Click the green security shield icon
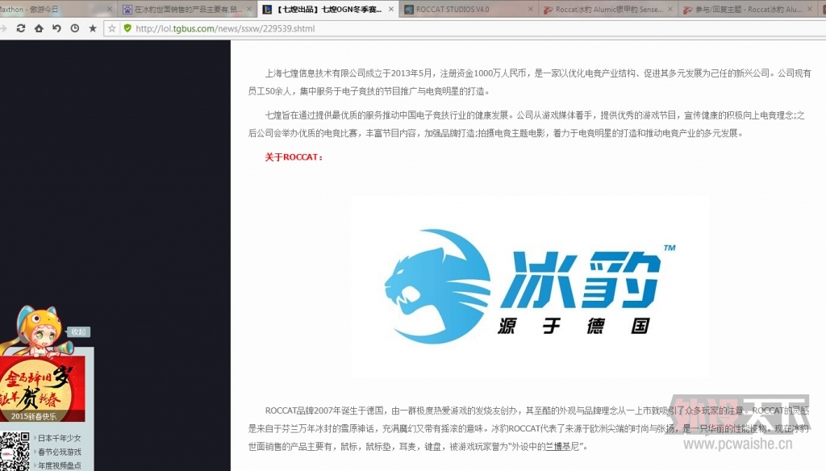This screenshot has height=471, width=826. click(x=127, y=28)
